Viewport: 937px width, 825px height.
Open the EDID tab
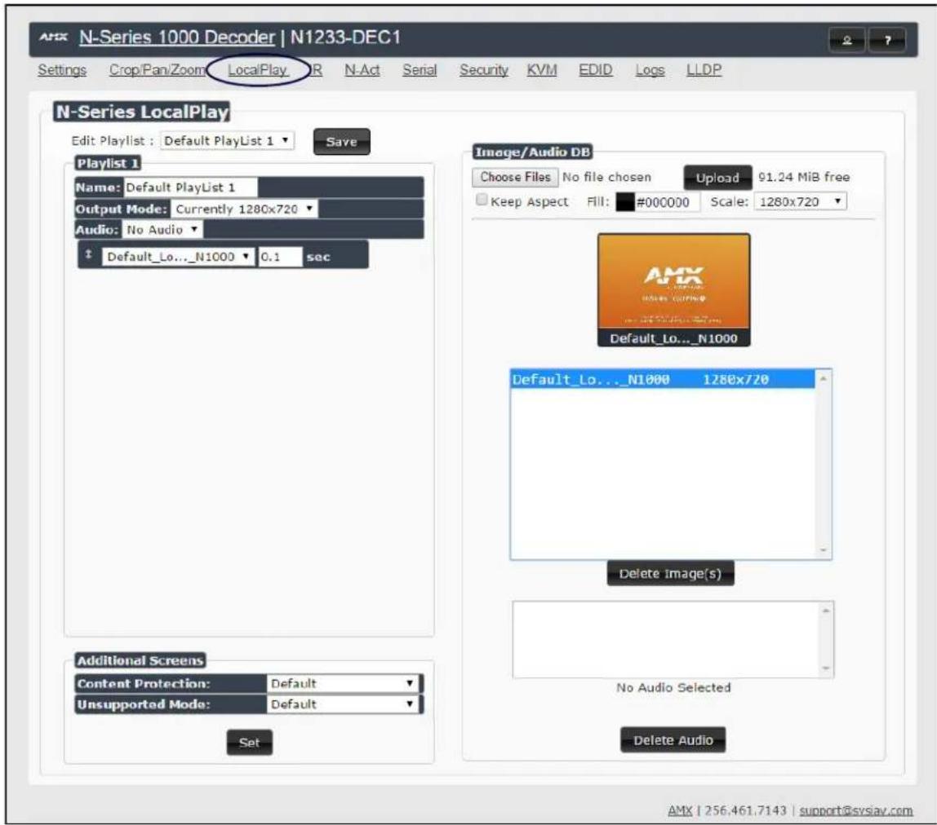pos(595,70)
